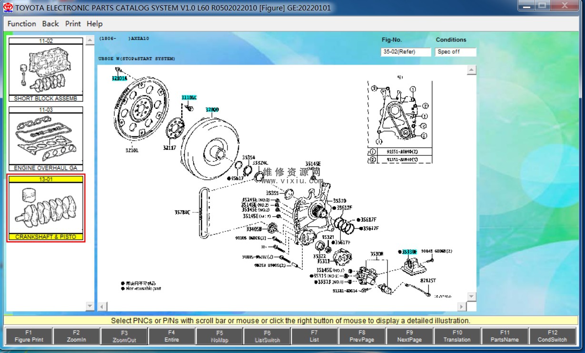The width and height of the screenshot is (585, 353).
Task: Click F7 List button
Action: click(314, 336)
